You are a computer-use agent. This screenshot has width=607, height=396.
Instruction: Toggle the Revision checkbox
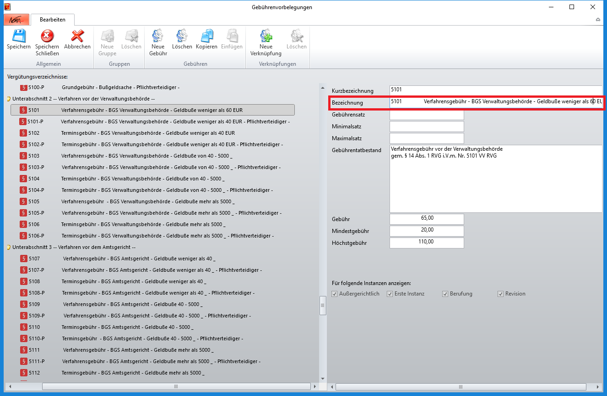coord(501,294)
